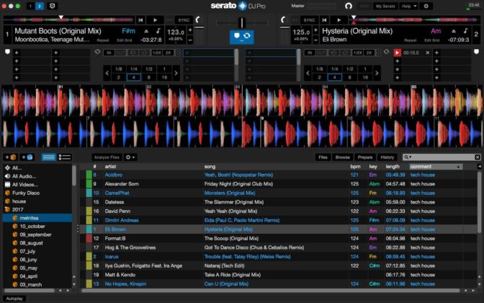Image resolution: width=484 pixels, height=303 pixels.
Task: Click deck 1 hot cue marker icon
Action: tap(7, 52)
